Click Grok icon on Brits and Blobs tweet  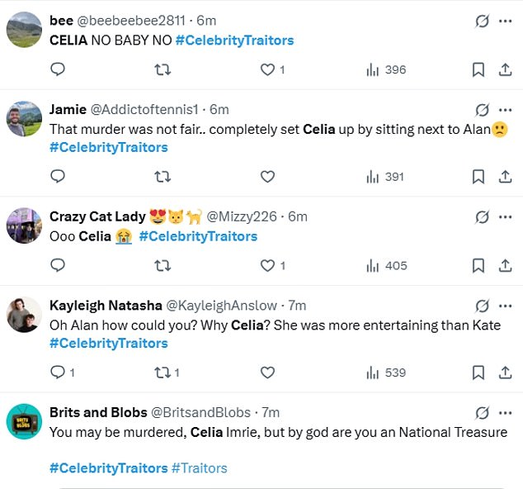point(483,413)
